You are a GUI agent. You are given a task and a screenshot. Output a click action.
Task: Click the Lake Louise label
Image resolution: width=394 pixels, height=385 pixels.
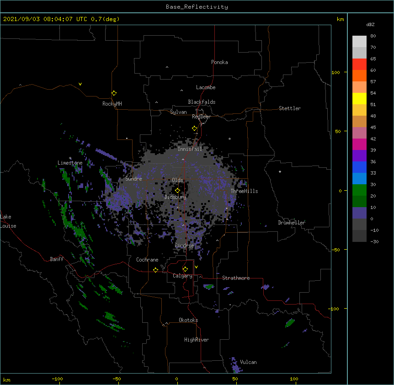8,221
